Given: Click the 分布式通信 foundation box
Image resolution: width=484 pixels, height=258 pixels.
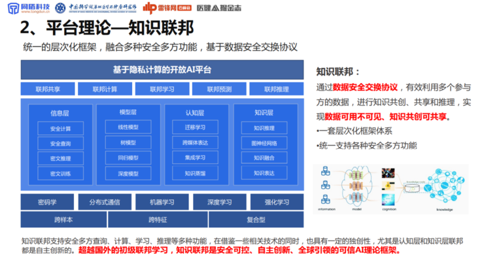Looking at the screenshot, I should [105, 202].
